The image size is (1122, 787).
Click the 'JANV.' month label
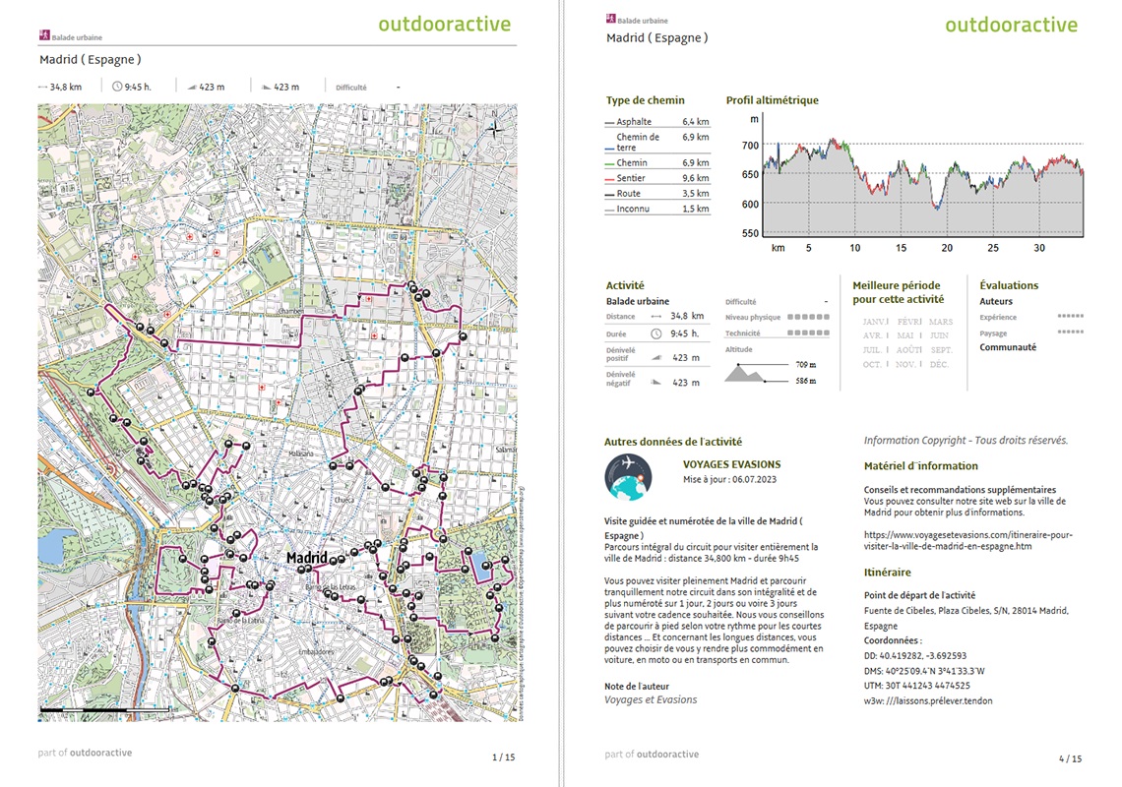click(875, 322)
